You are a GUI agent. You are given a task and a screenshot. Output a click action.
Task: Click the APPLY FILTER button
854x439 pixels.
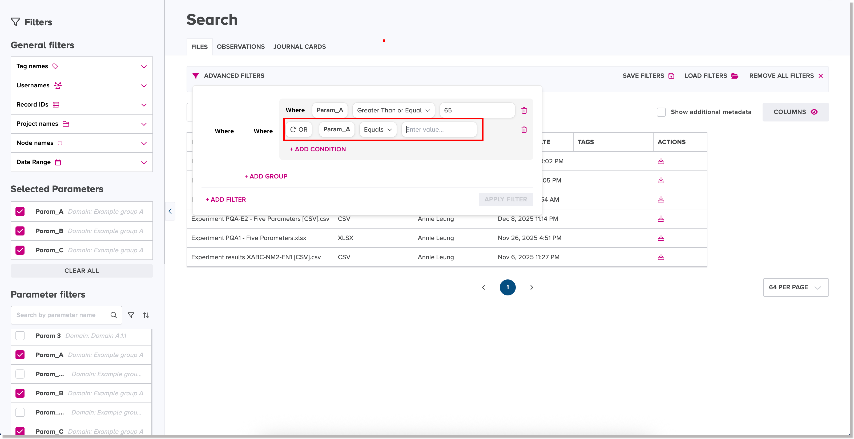[x=506, y=200]
